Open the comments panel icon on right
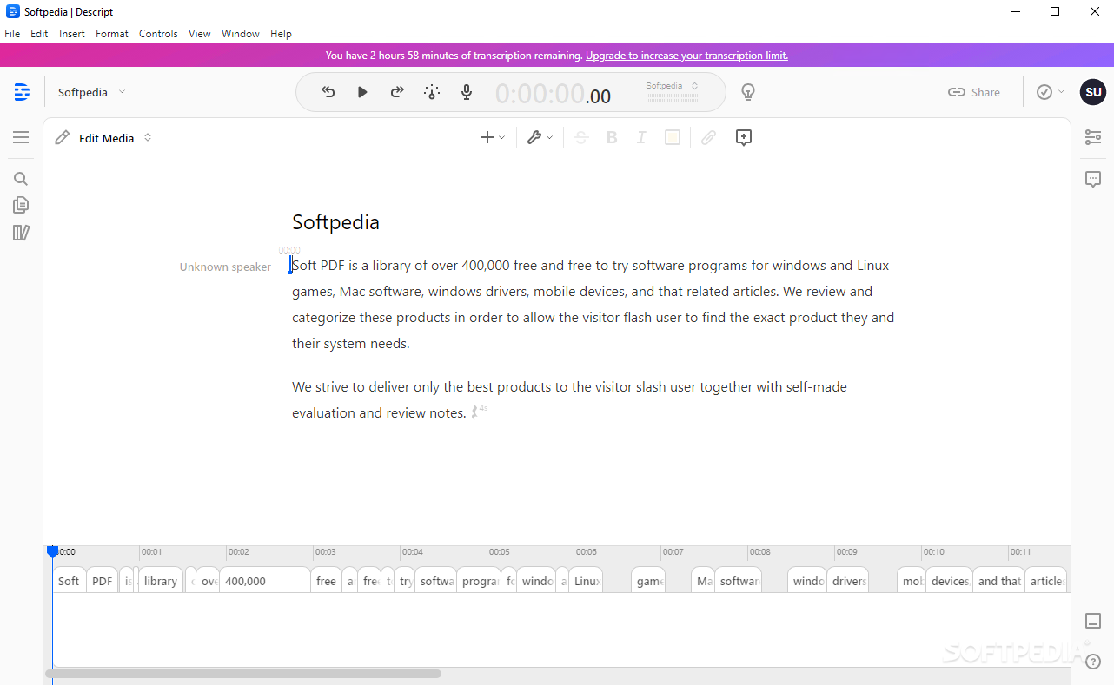The height and width of the screenshot is (685, 1114). coord(1093,179)
